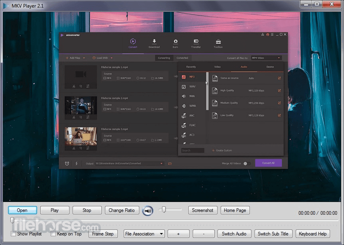Enable the Keep on Top checkbox

click(x=53, y=233)
